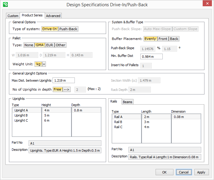Image resolution: width=214 pixels, height=180 pixels.
Task: Open the Weight Unit kg dropdown
Action: click(44, 64)
